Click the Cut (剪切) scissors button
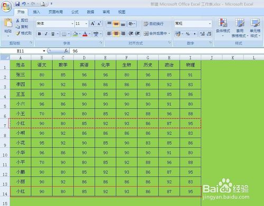This screenshot has height=206, width=264. [x=22, y=21]
